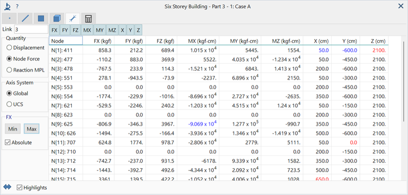This screenshot has width=408, height=195.
Task: Toggle the MX column button
Action: 87,30
